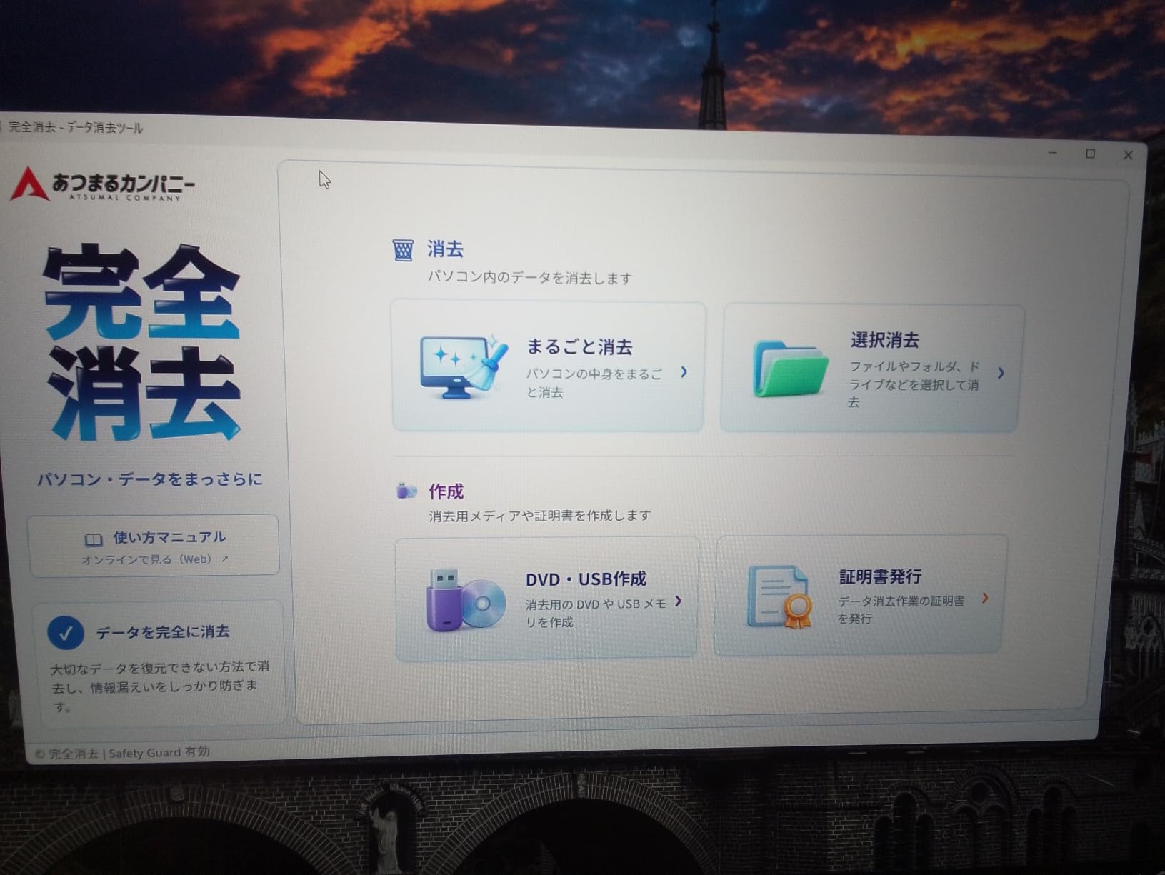Click the description パソコンの中身をまるごと消去
Screen dimensions: 1165x875
pyautogui.click(x=594, y=383)
